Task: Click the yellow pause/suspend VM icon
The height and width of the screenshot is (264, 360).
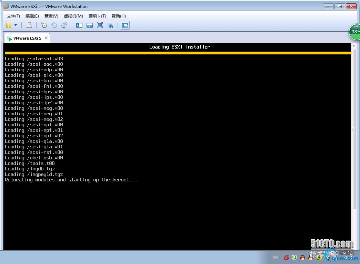Action: pos(9,25)
